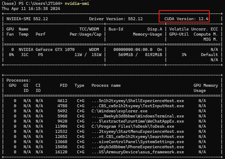Click the timestamp line Thu Apr 11
The image size is (225, 159).
pos(31,9)
